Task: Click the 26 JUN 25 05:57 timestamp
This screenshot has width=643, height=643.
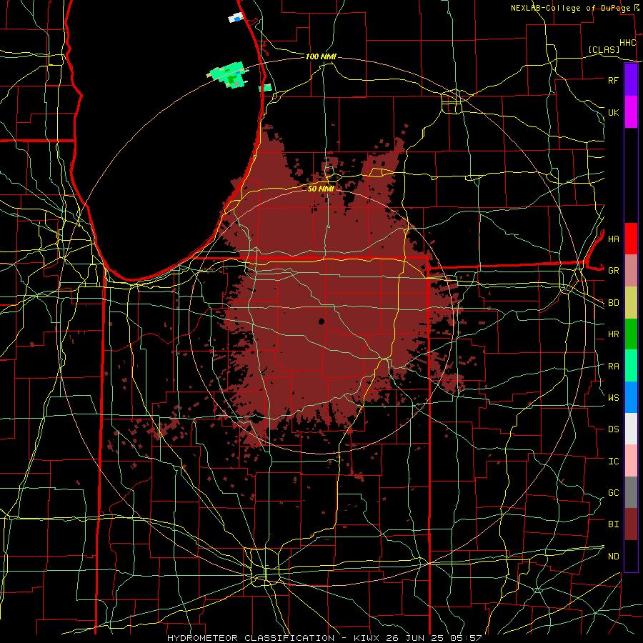Action: click(x=434, y=638)
